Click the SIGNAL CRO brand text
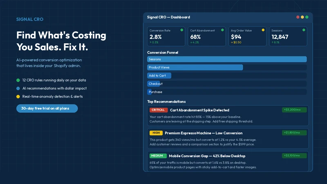This screenshot has width=327, height=184. pyautogui.click(x=30, y=19)
